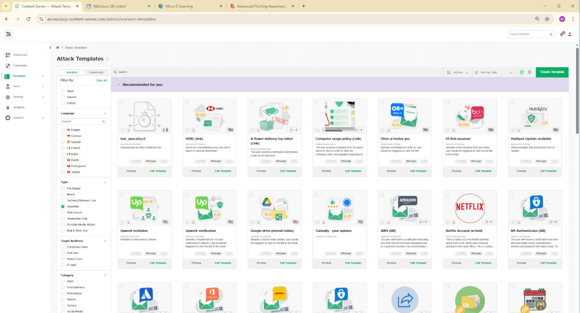The image size is (580, 313).
Task: Open the Settings gear icon in sidebar
Action: coord(8,97)
